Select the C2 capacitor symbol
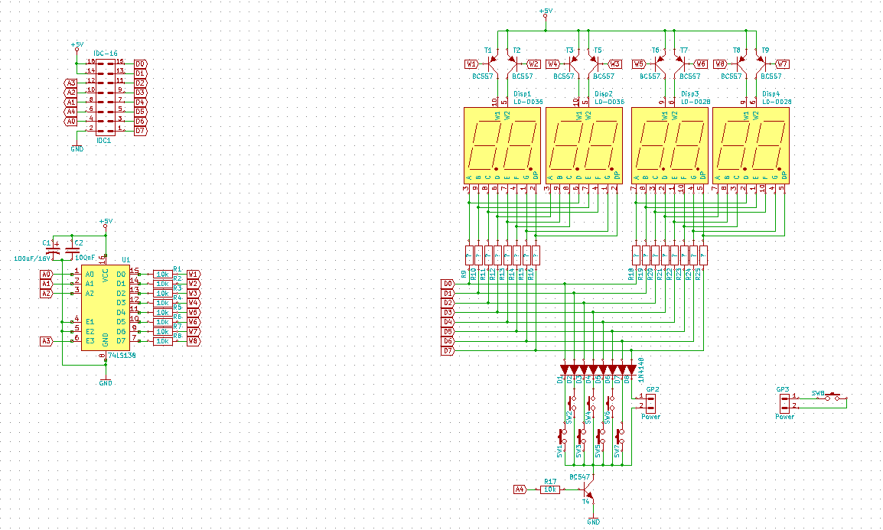 71,249
